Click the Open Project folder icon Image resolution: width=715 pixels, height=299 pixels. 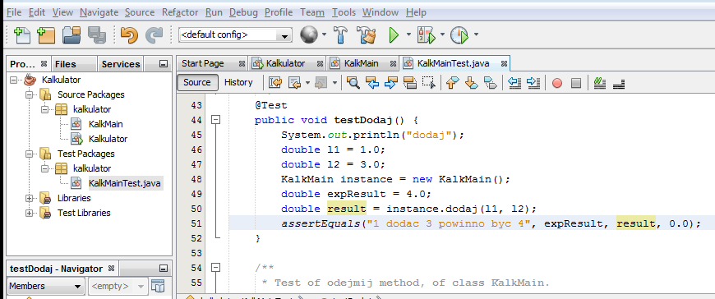[71, 34]
